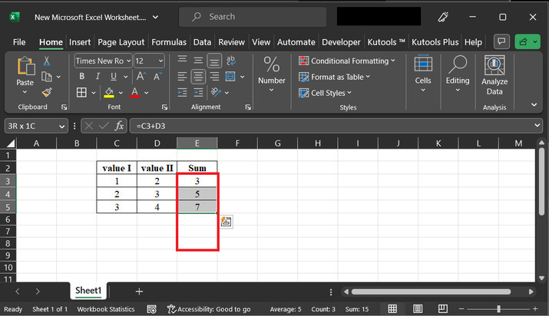Select the Sheet1 sheet tab
549x316 pixels.
pyautogui.click(x=88, y=291)
